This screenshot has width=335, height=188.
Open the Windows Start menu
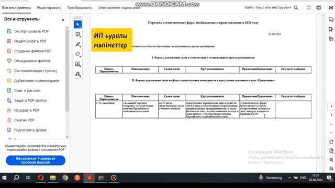tap(4, 178)
